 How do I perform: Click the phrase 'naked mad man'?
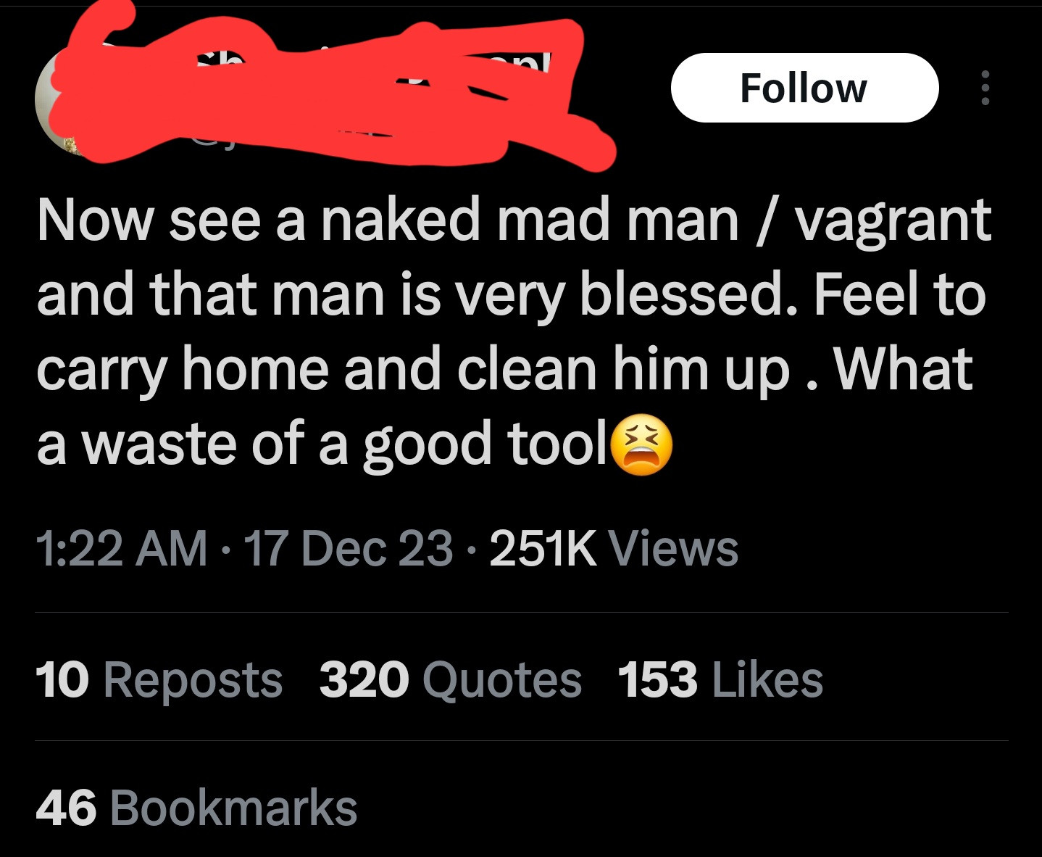[x=529, y=221]
